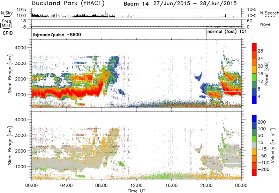Screen dimensions: 279x193
Task: Click the '4' tick on Power colorbar
Action: tap(259, 96)
